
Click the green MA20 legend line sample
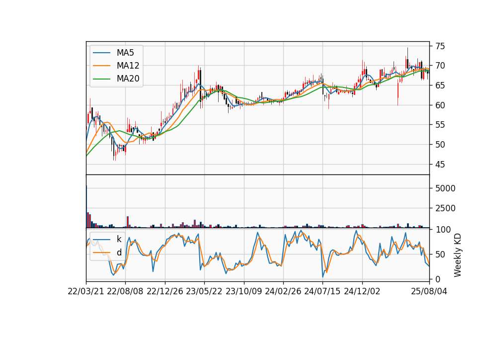(x=101, y=79)
